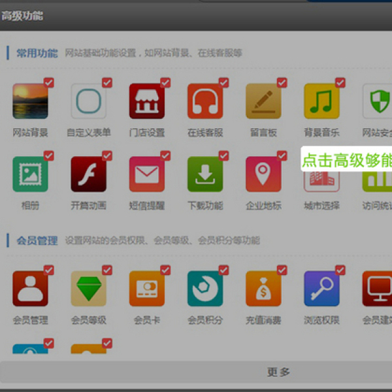392x392 pixels.
Task: Toggle checkmark on 充值消费
Action: coord(282,270)
